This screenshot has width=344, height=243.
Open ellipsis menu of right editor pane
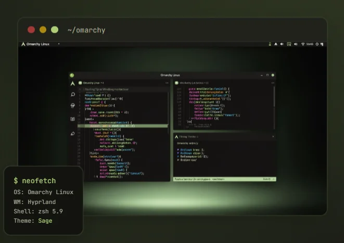tap(273, 83)
